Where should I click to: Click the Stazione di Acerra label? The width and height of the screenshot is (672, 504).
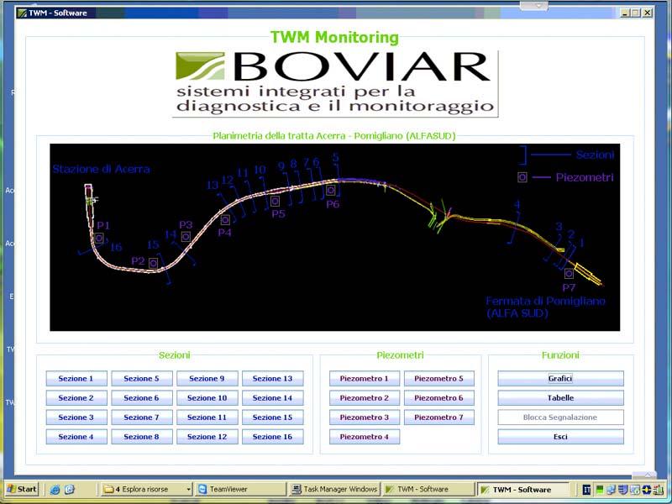[x=102, y=170]
